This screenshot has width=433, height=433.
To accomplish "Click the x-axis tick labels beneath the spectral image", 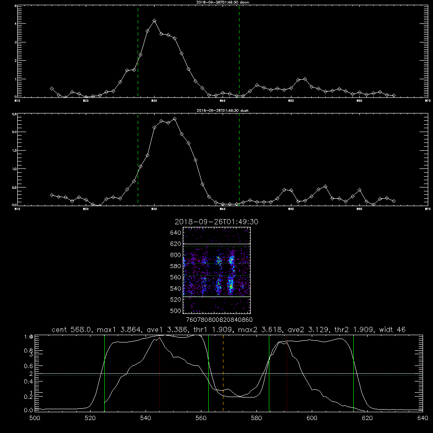I will pos(220,320).
